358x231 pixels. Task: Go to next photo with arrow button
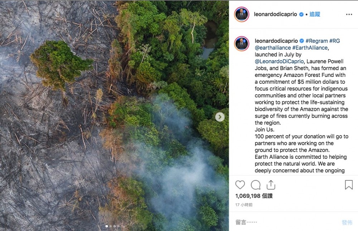tap(220, 117)
